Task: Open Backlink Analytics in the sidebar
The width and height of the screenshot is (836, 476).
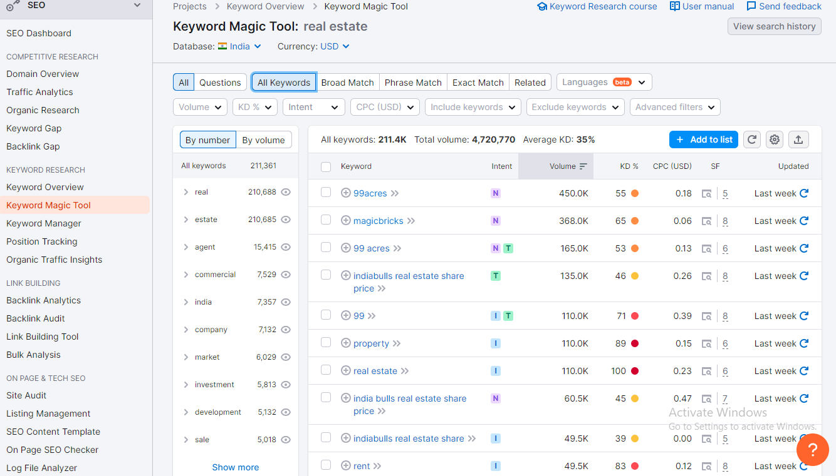Action: tap(43, 300)
